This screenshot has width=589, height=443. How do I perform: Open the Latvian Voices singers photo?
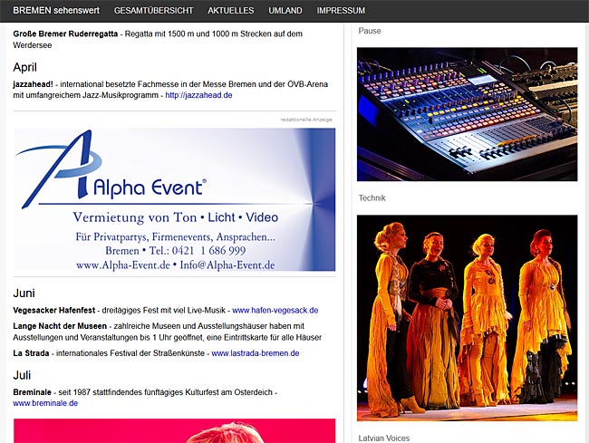(467, 318)
